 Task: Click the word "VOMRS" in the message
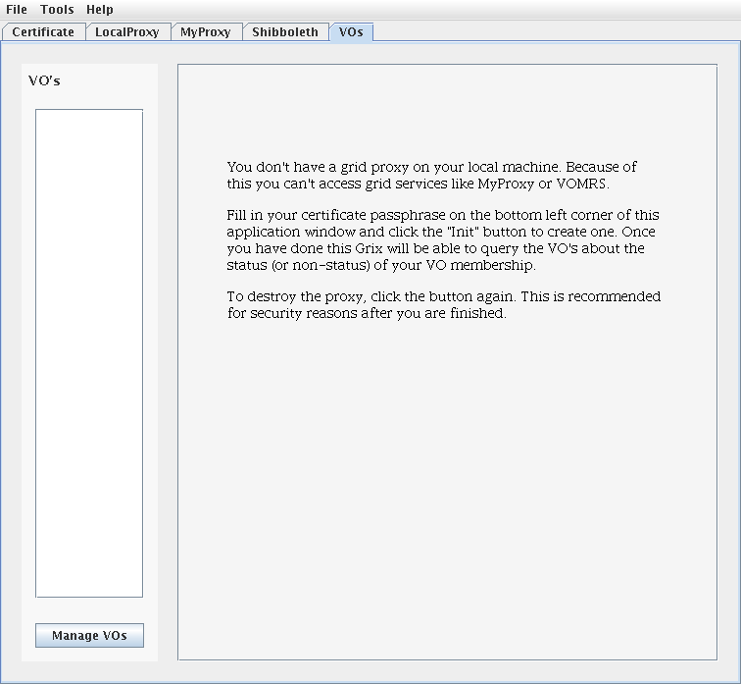(x=580, y=184)
